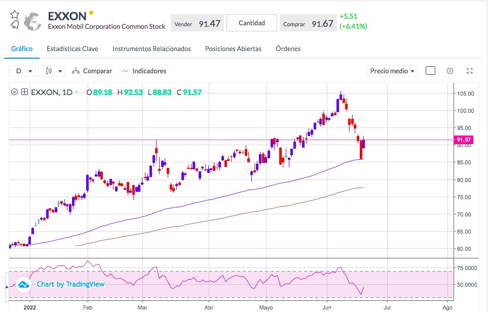Add EXXON to favorites with star icon
This screenshot has width=488, height=312.
click(15, 14)
